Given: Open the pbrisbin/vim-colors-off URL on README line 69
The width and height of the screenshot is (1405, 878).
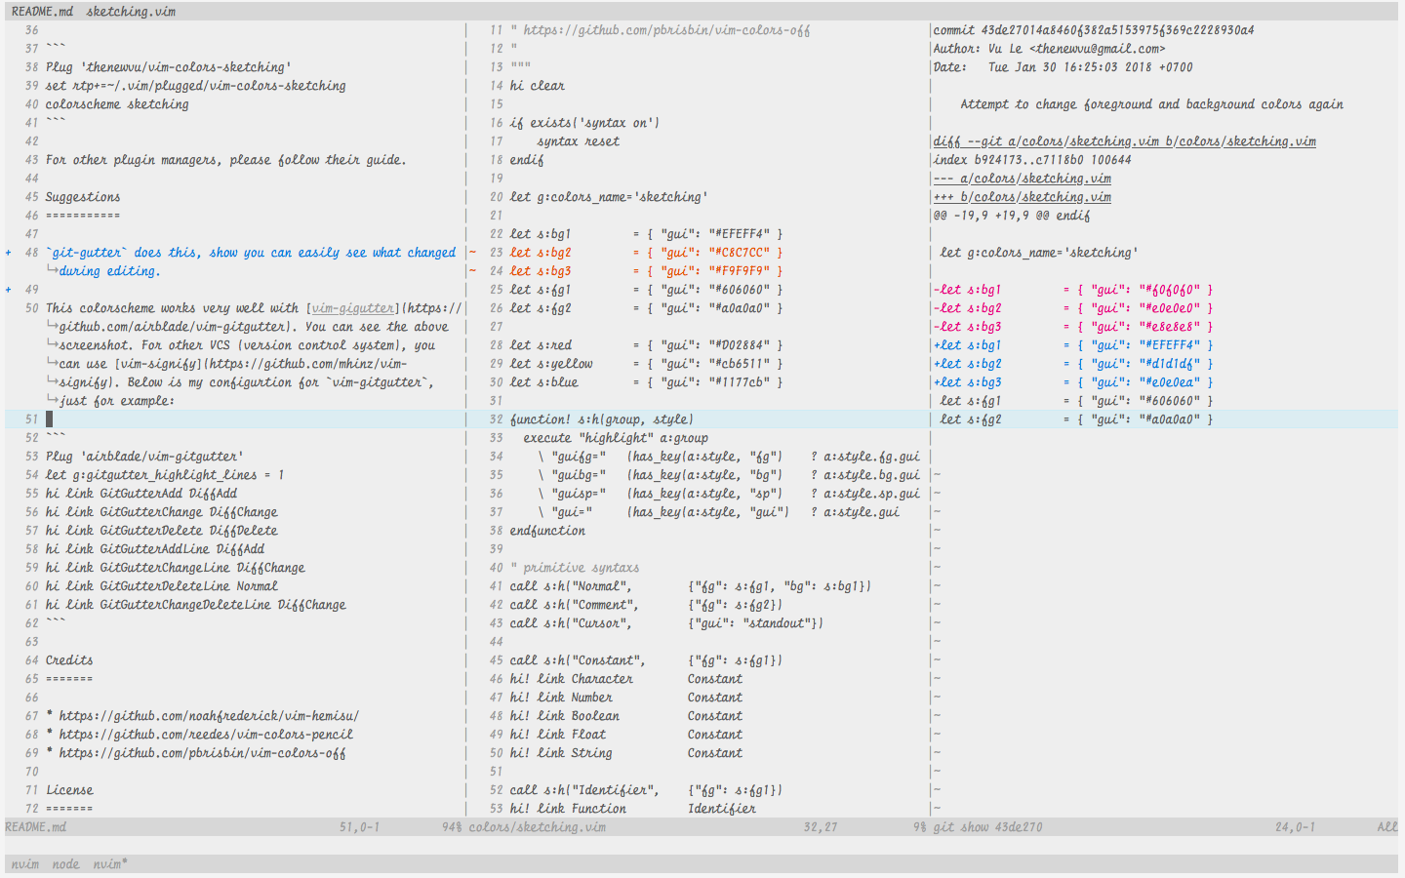Looking at the screenshot, I should click(x=202, y=753).
